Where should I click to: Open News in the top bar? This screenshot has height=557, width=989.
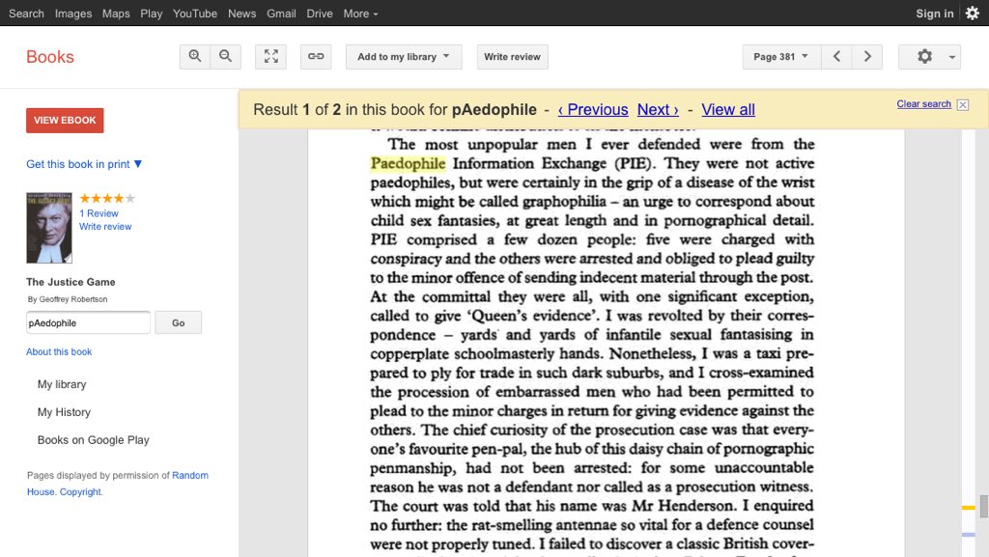coord(242,14)
